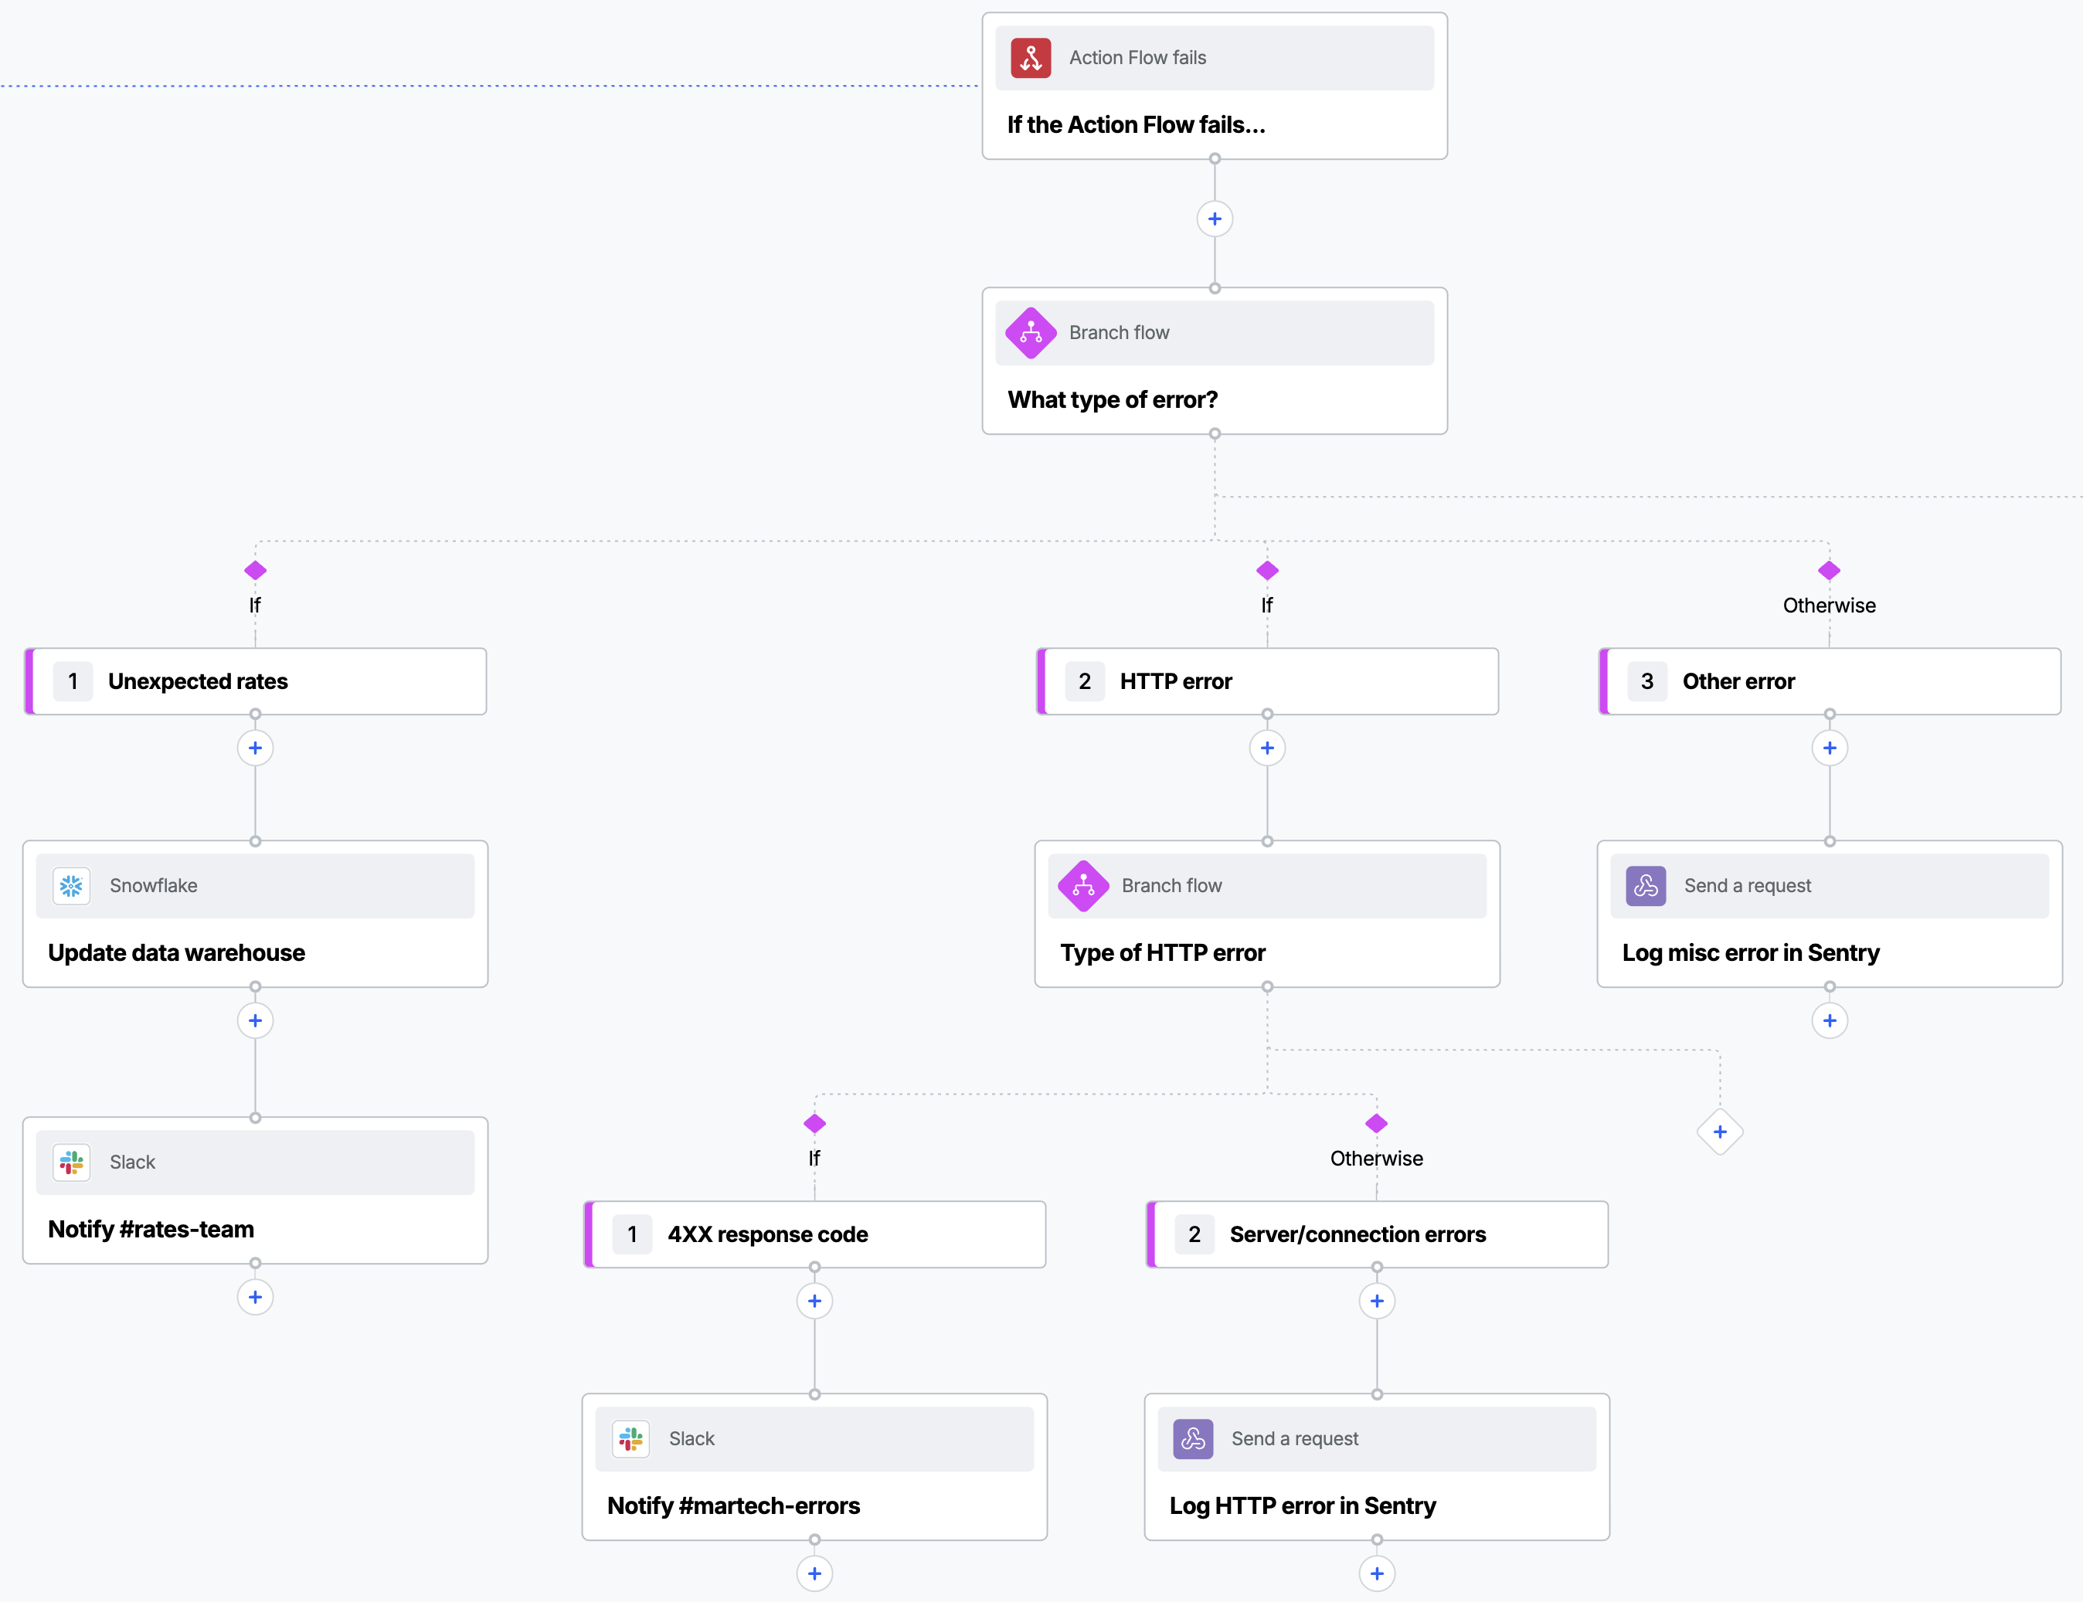Select the 'What type of error?' node
The width and height of the screenshot is (2083, 1602).
click(1214, 361)
